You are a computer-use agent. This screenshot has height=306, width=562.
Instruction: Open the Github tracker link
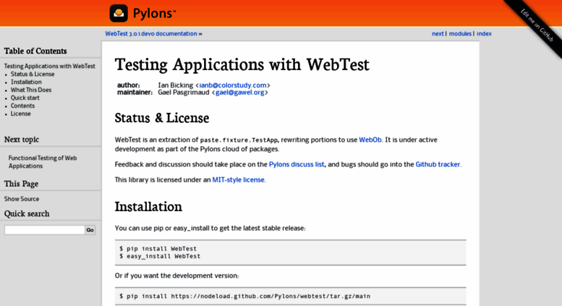[x=438, y=164]
